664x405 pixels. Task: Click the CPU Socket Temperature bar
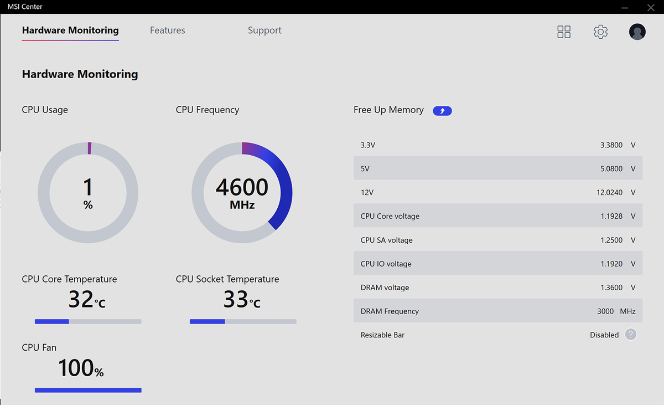(x=243, y=321)
